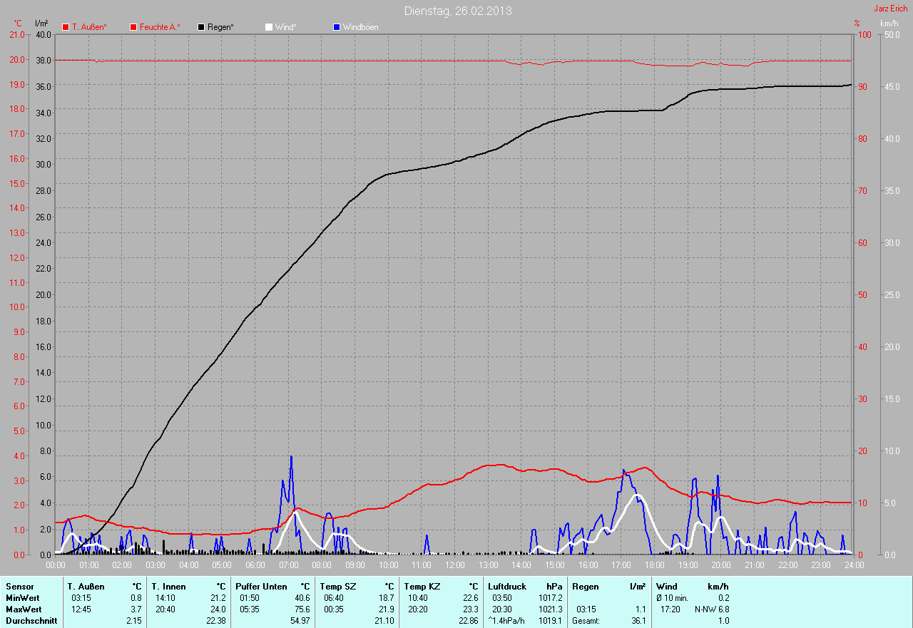Click Puffer Unten average value 54.97
This screenshot has width=913, height=628.
coord(300,621)
